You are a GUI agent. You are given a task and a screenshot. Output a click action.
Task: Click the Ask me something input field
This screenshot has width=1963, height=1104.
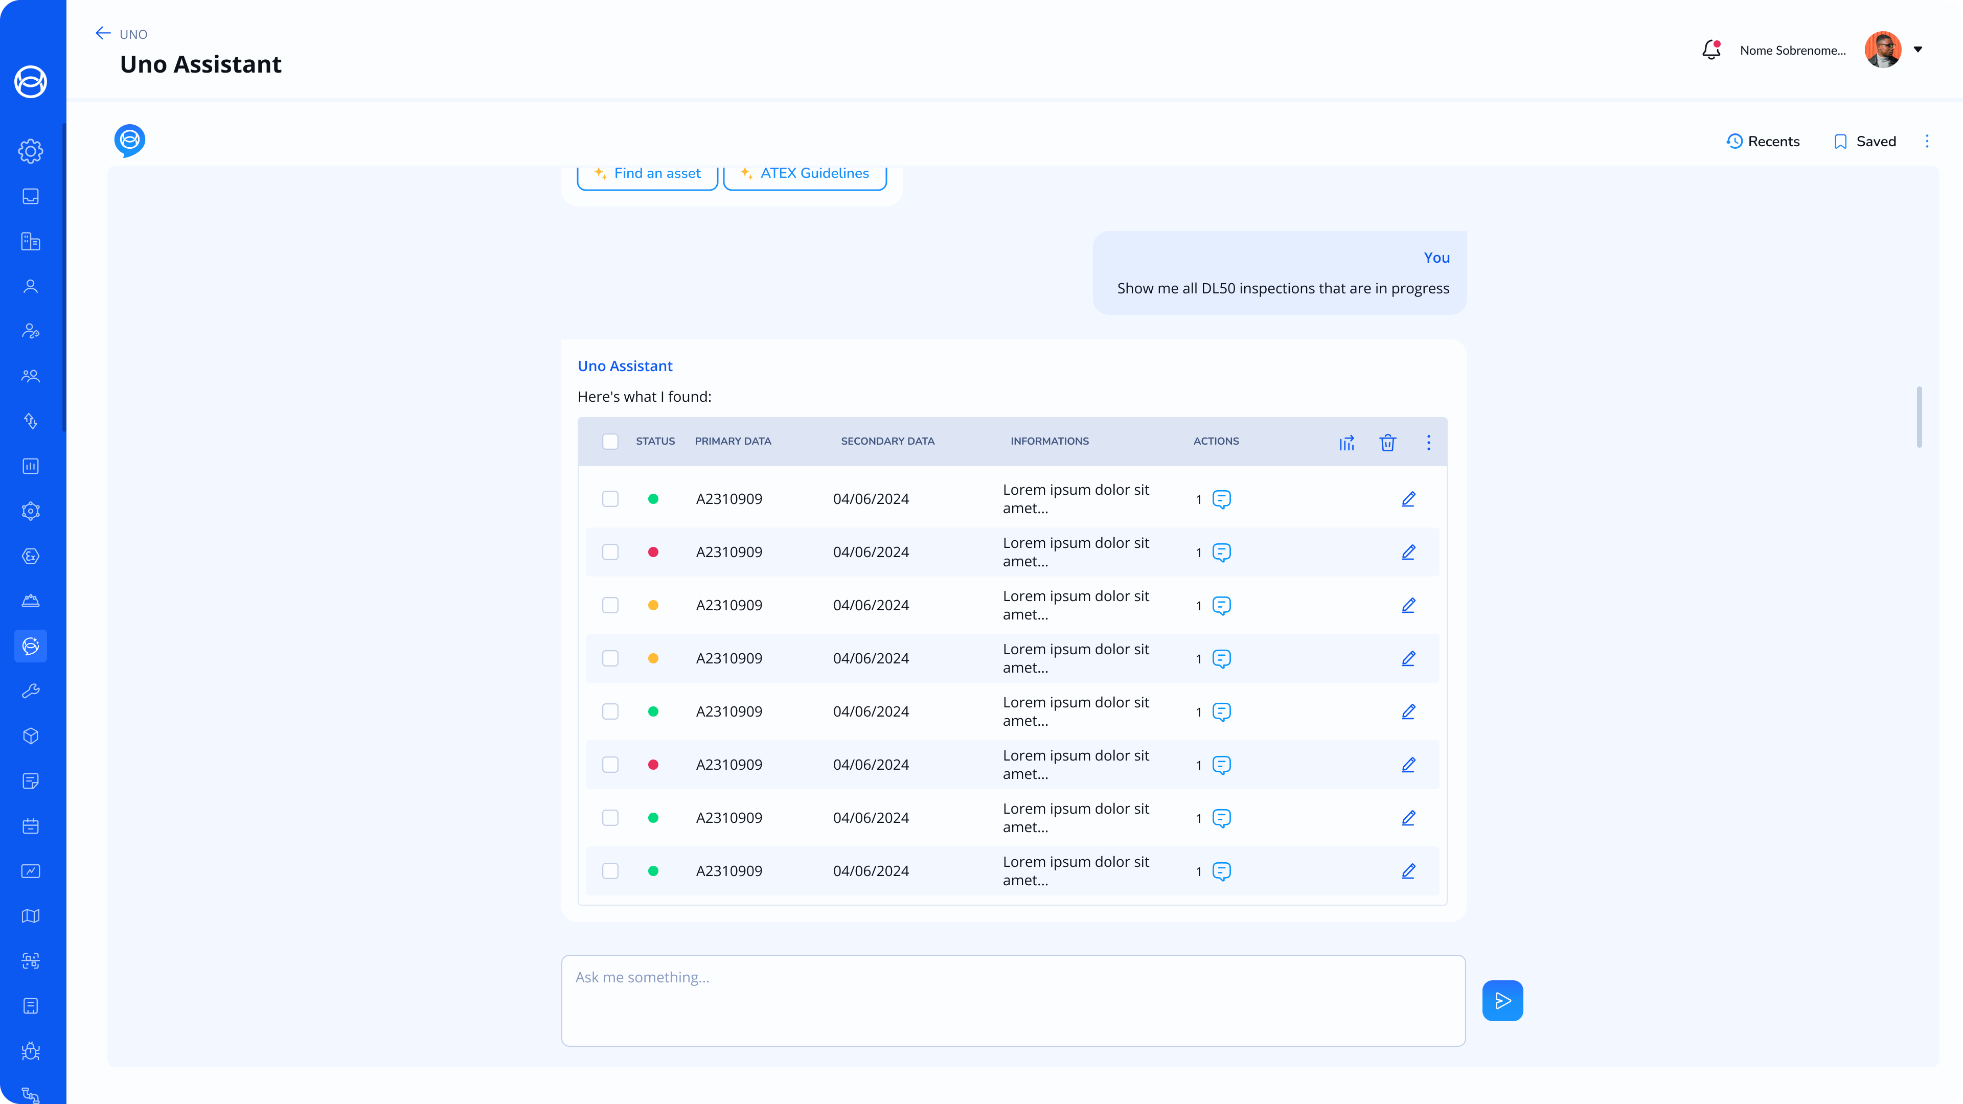coord(1013,1000)
